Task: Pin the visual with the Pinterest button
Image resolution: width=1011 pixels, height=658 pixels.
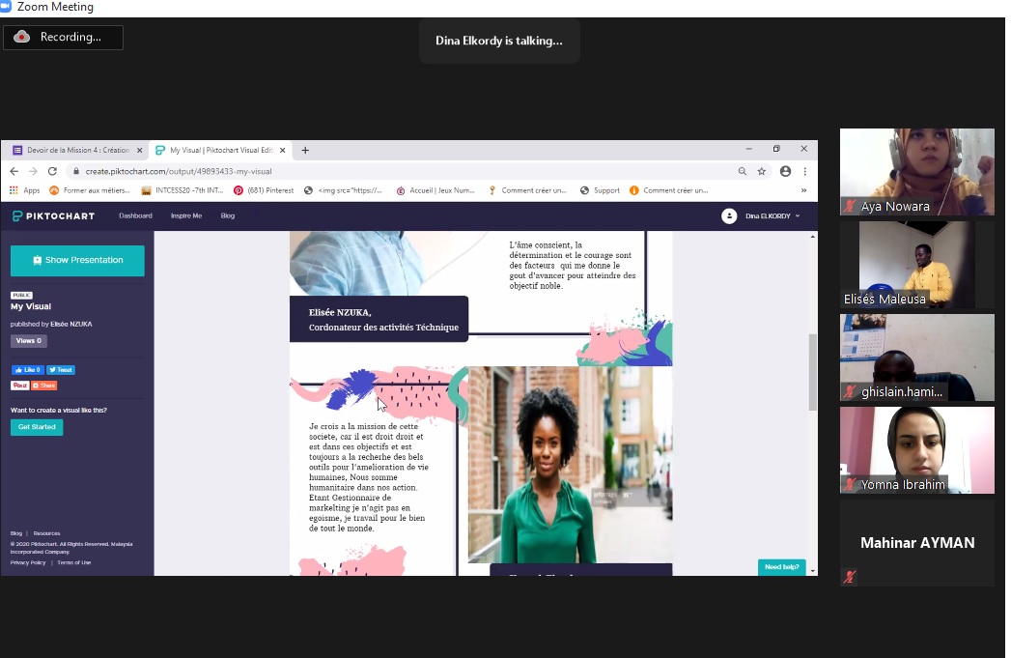Action: click(19, 386)
